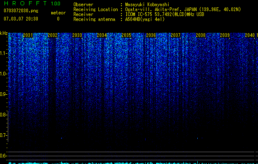The image size is (258, 164).
Task: Click the 2038 time marker
Action: coord(201,35)
